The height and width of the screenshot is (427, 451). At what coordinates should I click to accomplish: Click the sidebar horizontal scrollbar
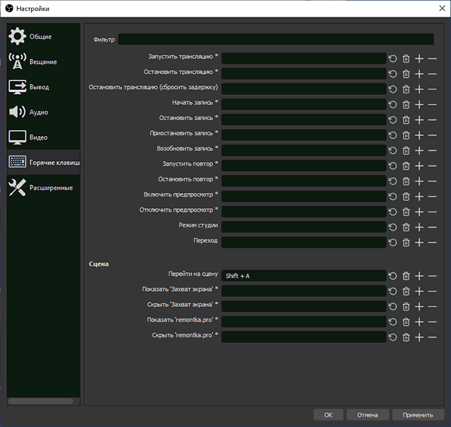point(40,401)
